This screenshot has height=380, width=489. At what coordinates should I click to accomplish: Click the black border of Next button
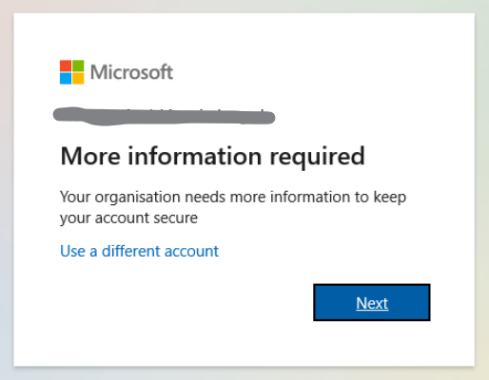pos(372,285)
